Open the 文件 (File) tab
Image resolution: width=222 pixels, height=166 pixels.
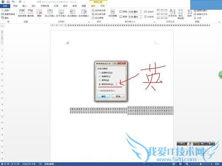click(5, 6)
